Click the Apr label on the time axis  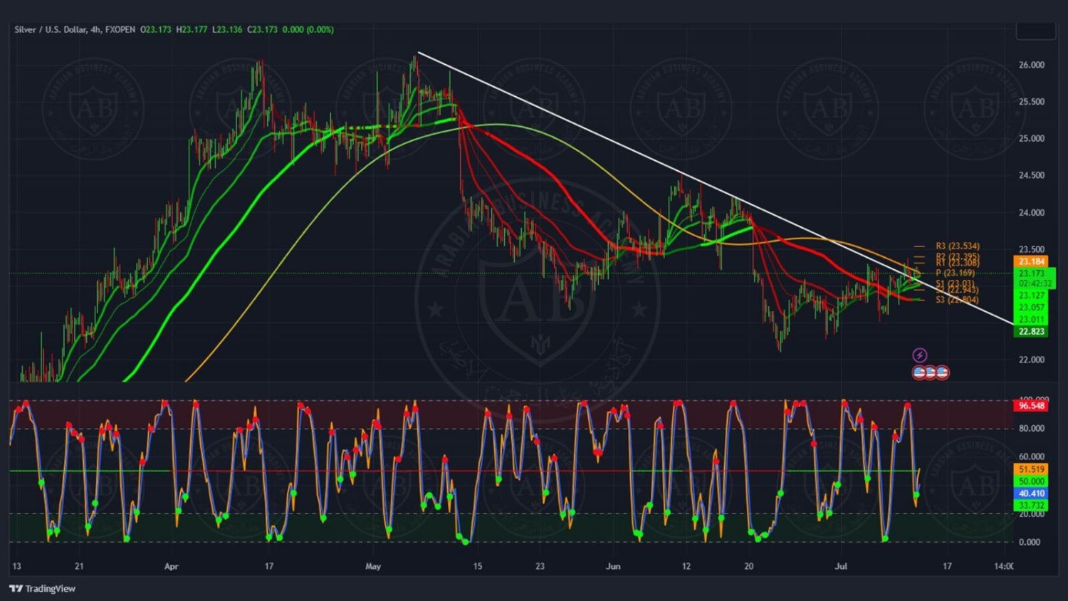[x=171, y=567]
